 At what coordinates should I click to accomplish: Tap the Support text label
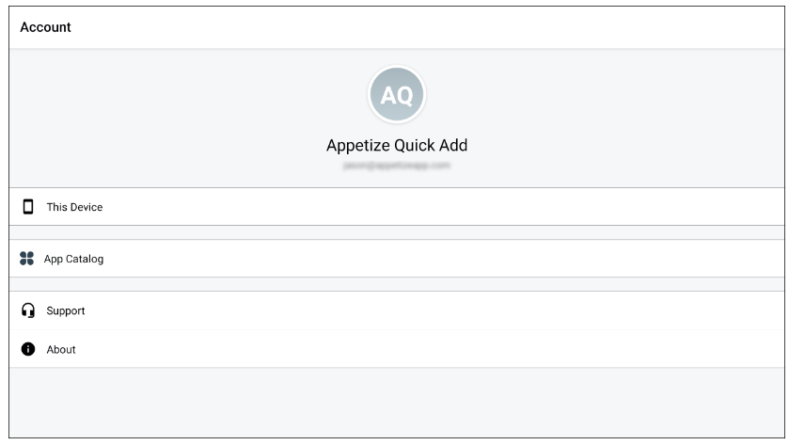click(x=66, y=310)
